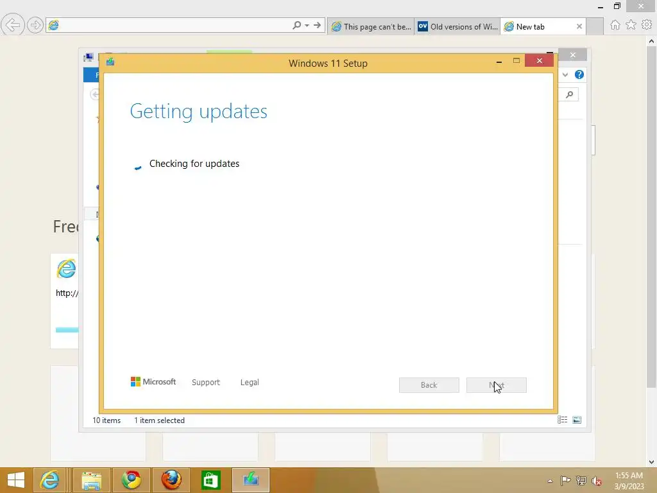Screen dimensions: 657x493
Task: Open the Windows Start button
Action: tap(16, 480)
